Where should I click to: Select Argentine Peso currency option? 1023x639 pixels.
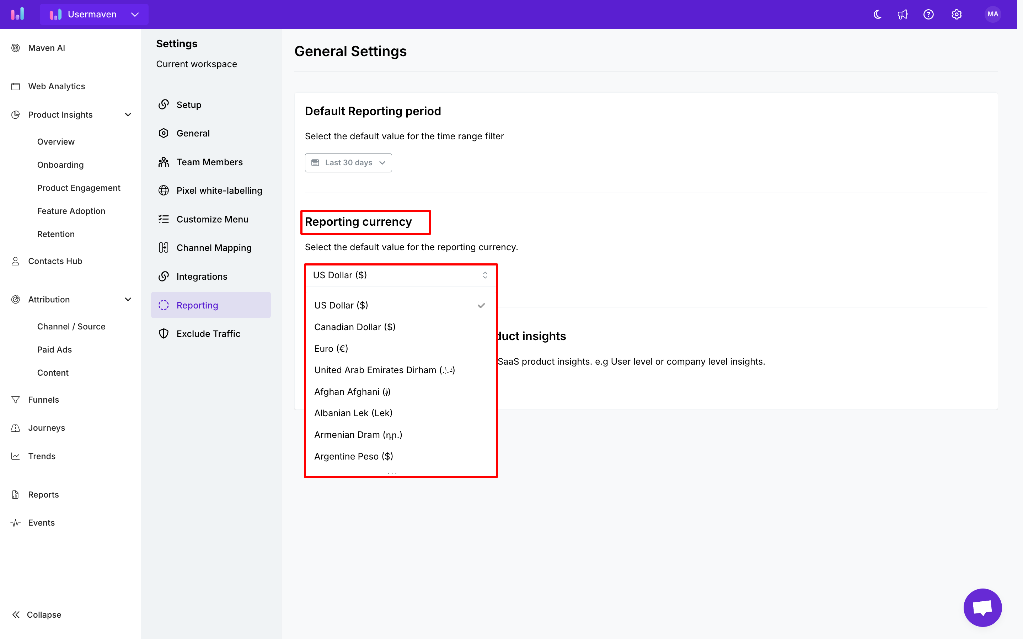coord(353,456)
